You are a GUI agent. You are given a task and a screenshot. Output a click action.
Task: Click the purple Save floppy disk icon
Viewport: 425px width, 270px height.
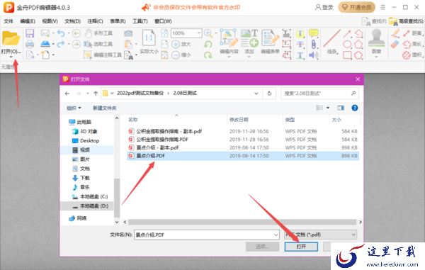(30, 33)
